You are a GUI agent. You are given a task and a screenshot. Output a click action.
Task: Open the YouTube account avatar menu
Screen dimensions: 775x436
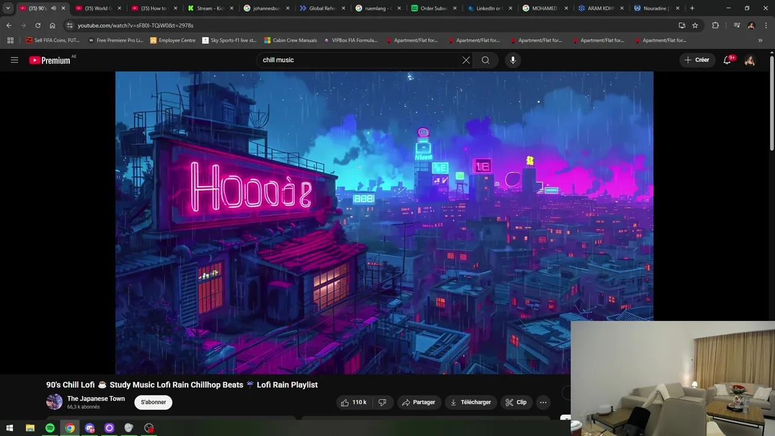click(750, 60)
